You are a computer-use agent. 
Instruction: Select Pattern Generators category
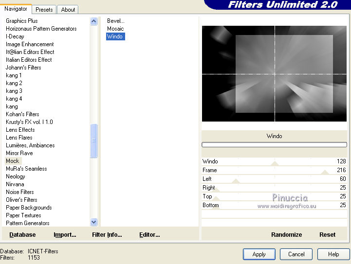(28, 223)
